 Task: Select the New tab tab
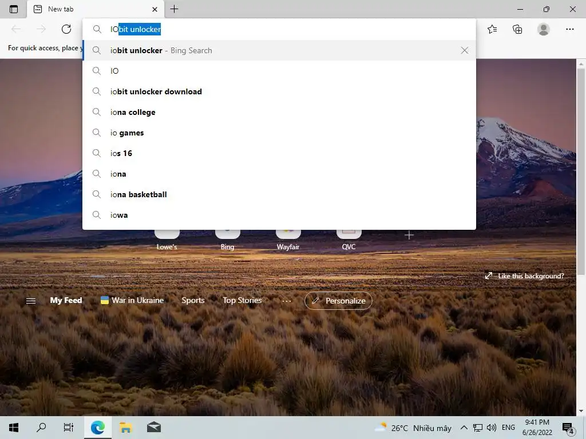(96, 9)
